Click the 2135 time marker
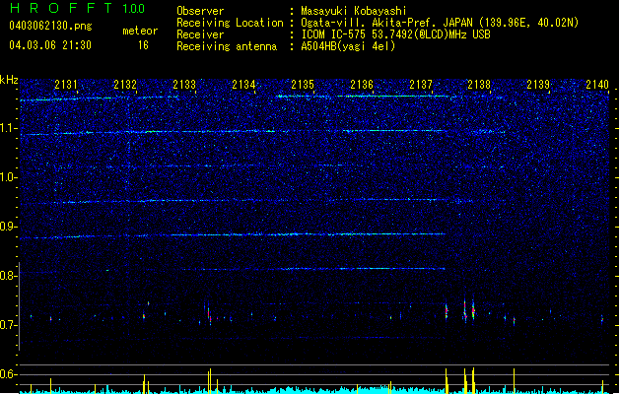The height and width of the screenshot is (394, 620). [303, 85]
